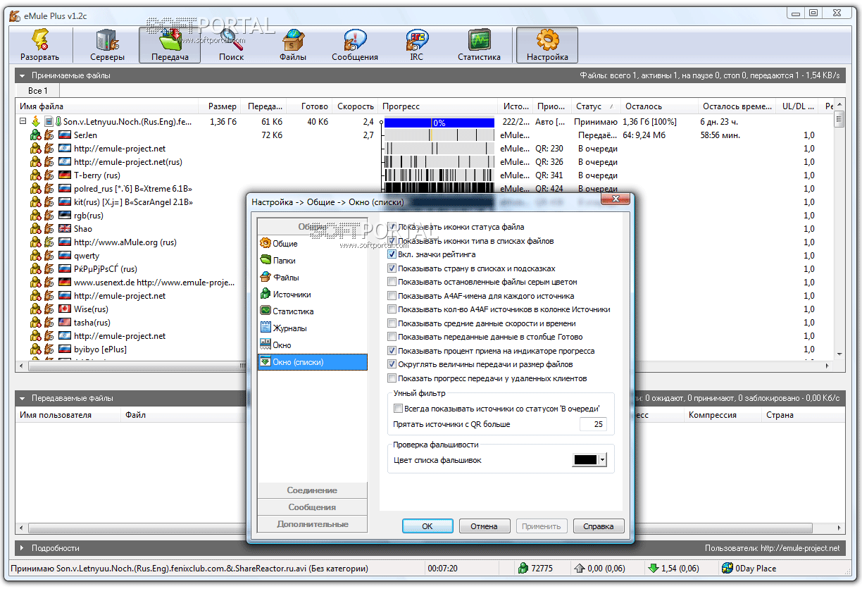
Task: Enable Всегда показывать источники со статусом 'В очереди'
Action: (399, 409)
